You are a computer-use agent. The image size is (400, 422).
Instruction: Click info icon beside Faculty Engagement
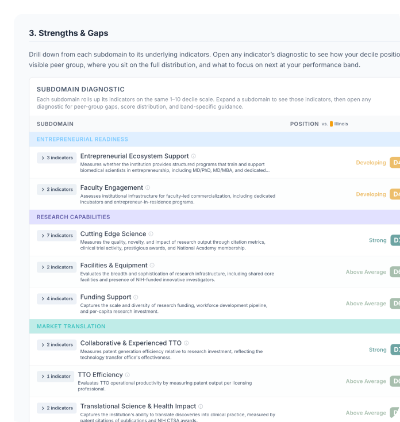148,188
